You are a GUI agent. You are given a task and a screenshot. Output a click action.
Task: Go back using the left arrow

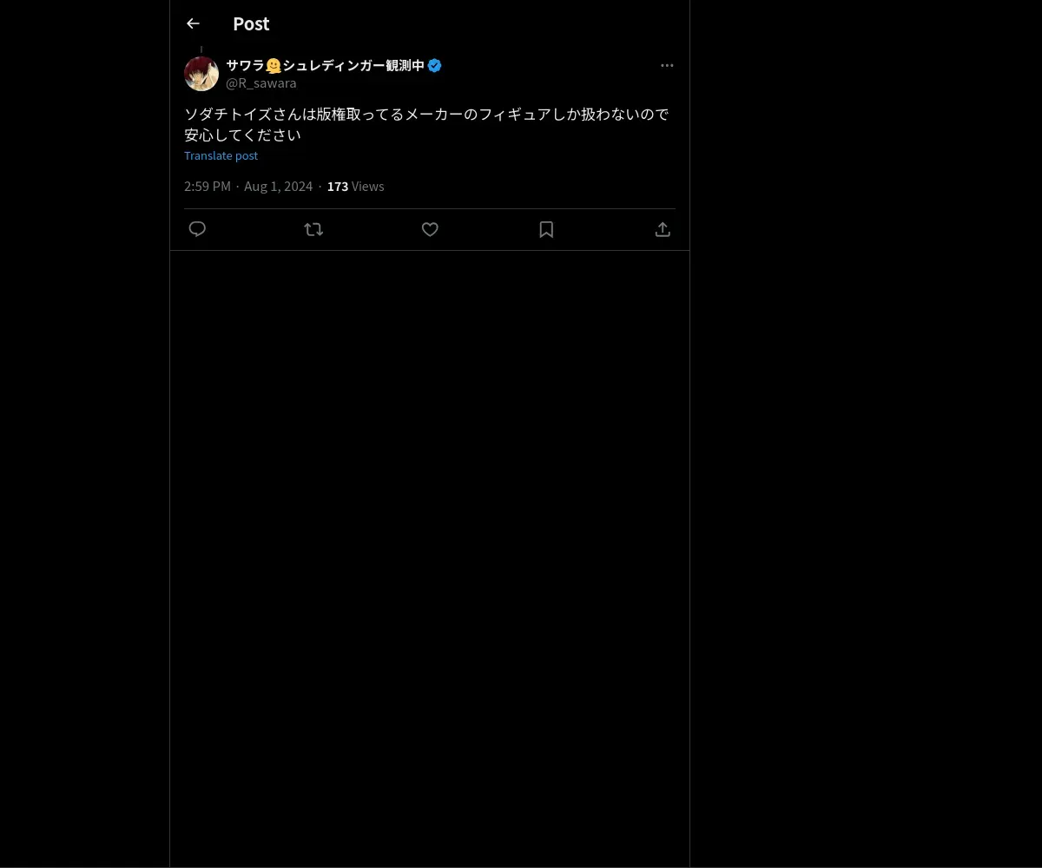pyautogui.click(x=193, y=23)
